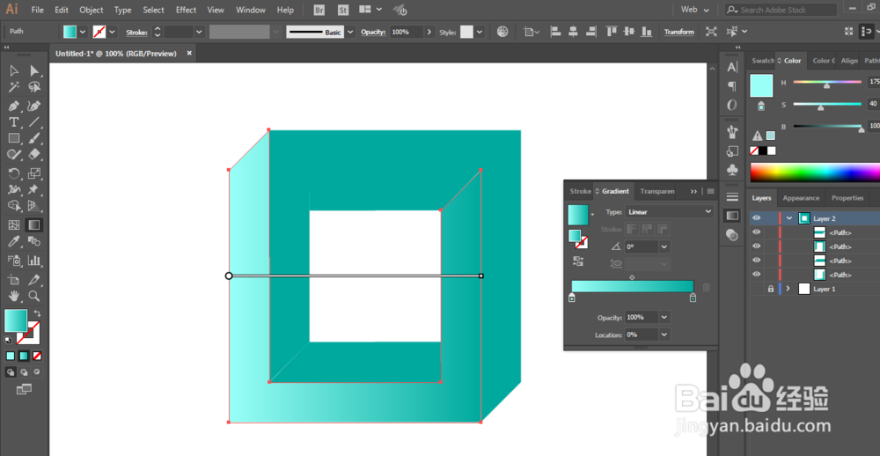
Task: Open Adobe Bridge via Br icon
Action: click(319, 10)
